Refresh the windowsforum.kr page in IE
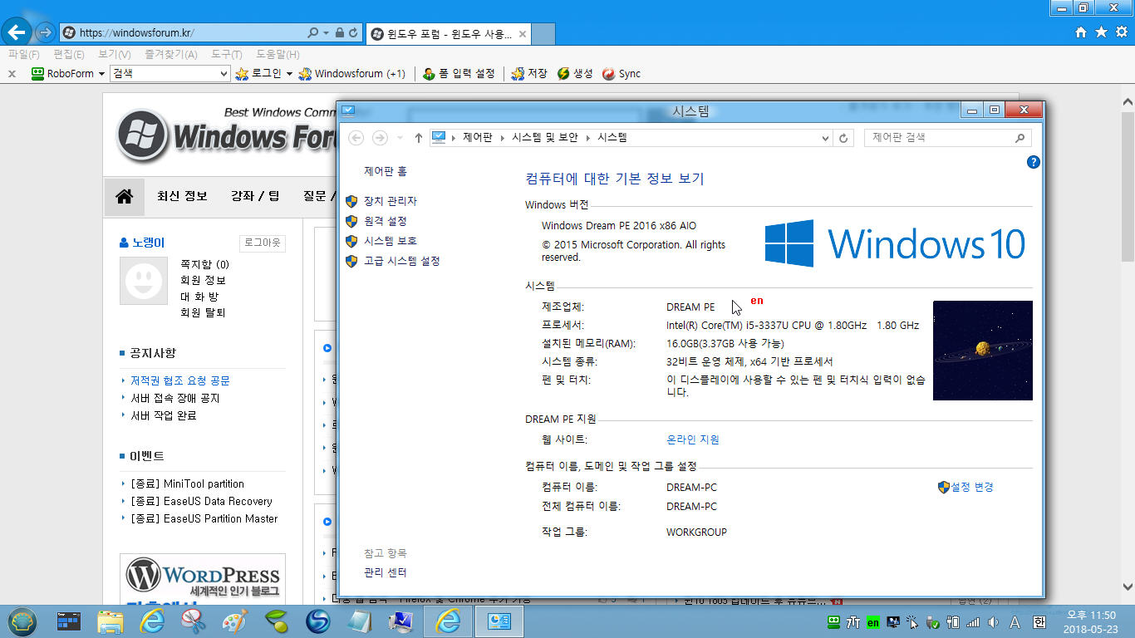 pos(353,33)
